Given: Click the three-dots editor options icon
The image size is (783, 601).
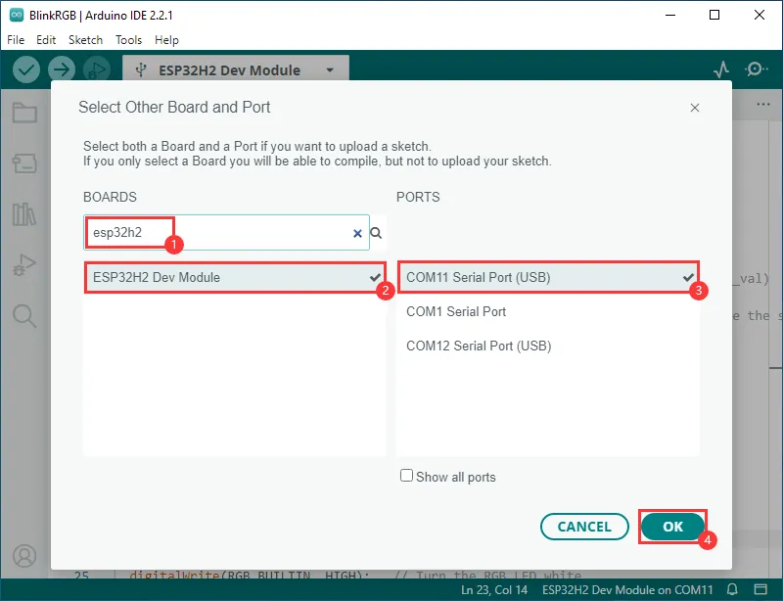Looking at the screenshot, I should click(763, 105).
